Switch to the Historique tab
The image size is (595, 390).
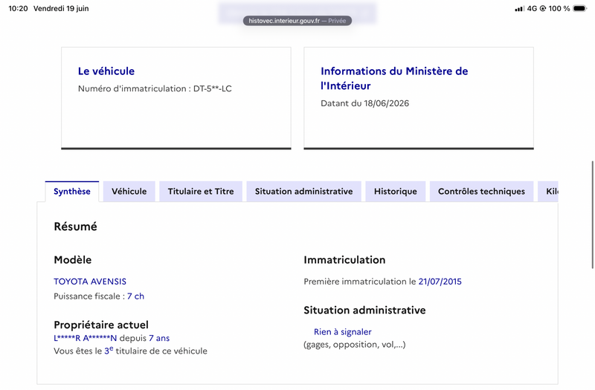point(396,192)
